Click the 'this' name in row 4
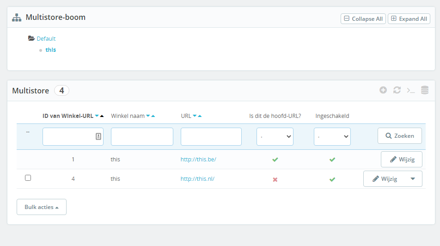Image resolution: width=440 pixels, height=246 pixels. pyautogui.click(x=115, y=179)
